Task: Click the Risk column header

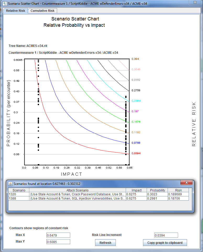Action: click(178, 190)
